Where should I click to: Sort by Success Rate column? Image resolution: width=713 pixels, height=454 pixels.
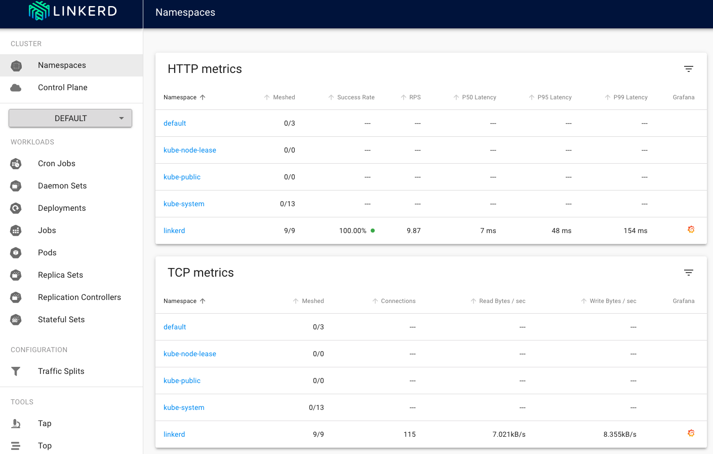click(x=351, y=97)
